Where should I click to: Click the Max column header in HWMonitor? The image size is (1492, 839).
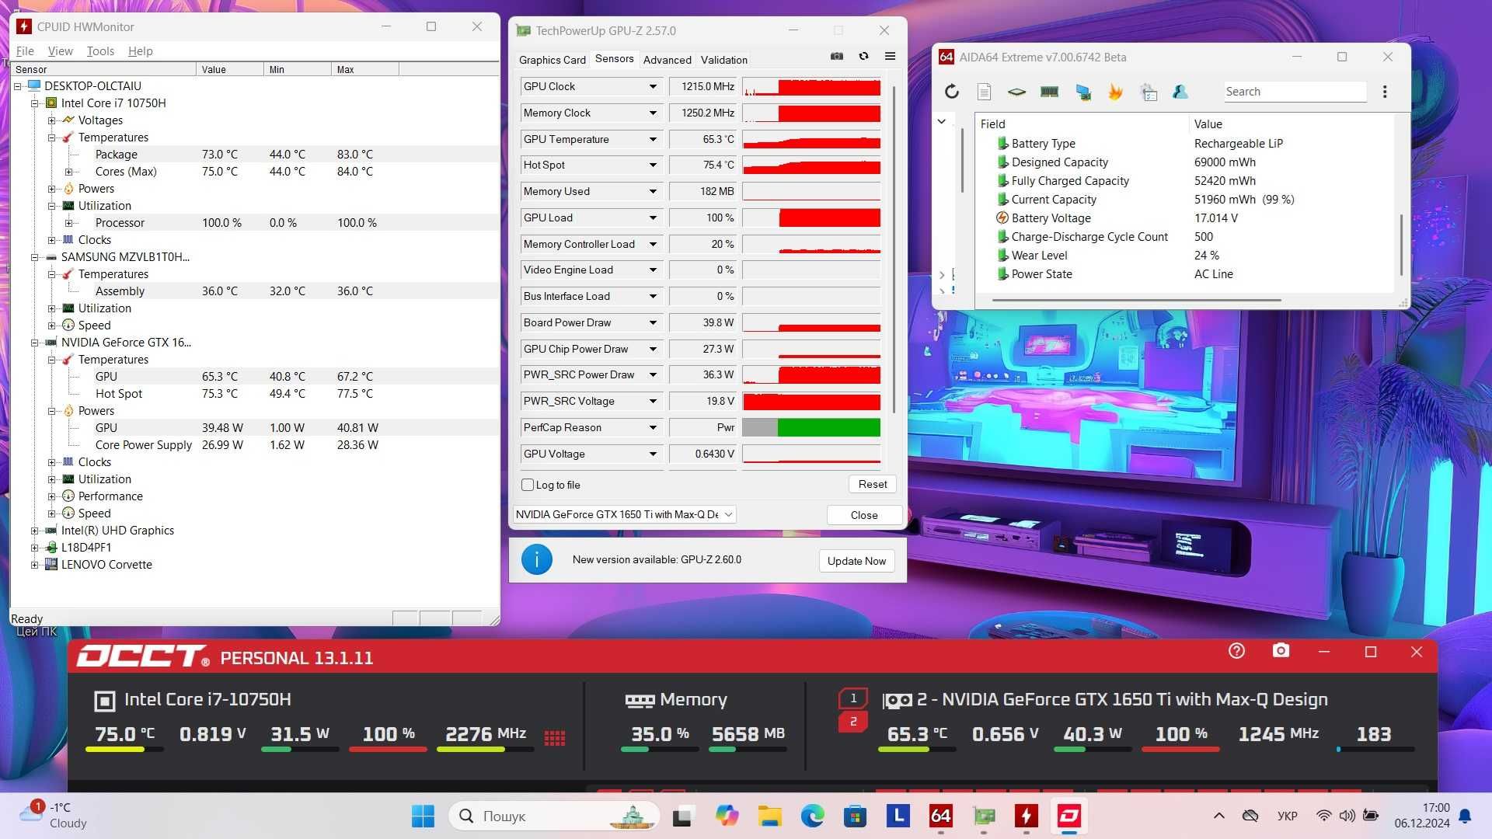(x=365, y=69)
